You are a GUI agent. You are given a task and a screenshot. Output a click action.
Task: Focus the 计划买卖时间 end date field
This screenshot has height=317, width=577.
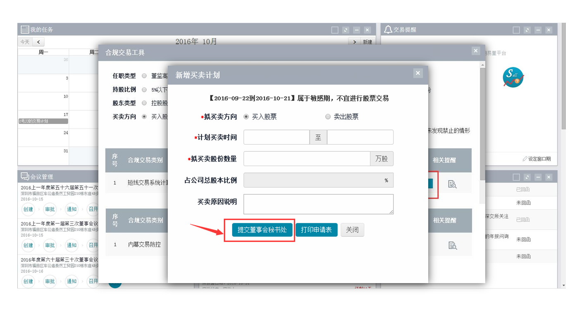point(360,137)
